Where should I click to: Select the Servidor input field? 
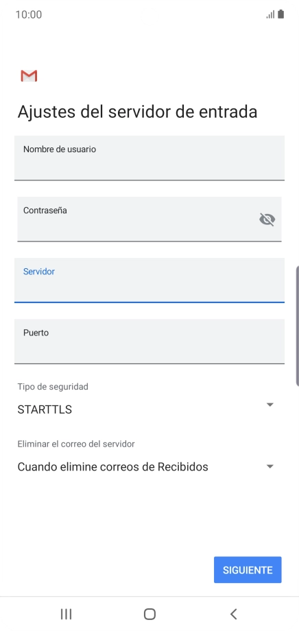(x=149, y=280)
